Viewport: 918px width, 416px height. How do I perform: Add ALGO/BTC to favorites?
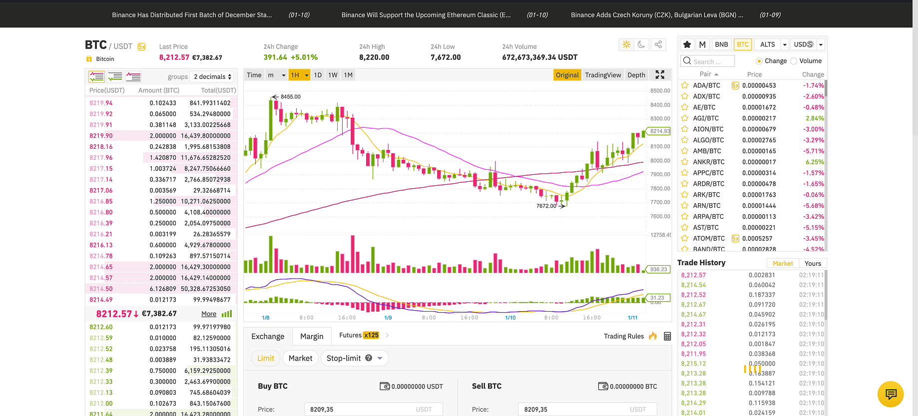pyautogui.click(x=685, y=140)
